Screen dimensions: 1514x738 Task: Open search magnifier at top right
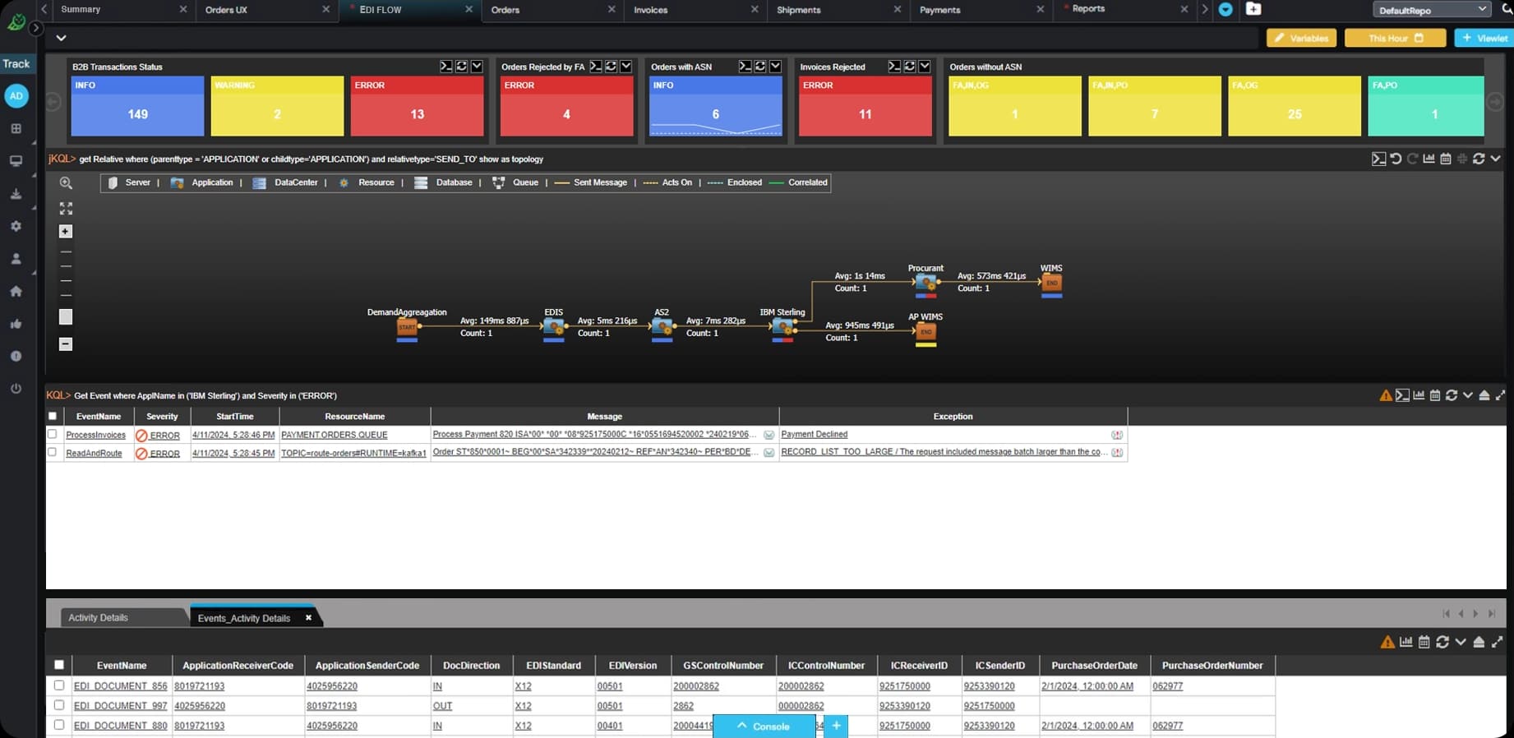coord(1507,9)
